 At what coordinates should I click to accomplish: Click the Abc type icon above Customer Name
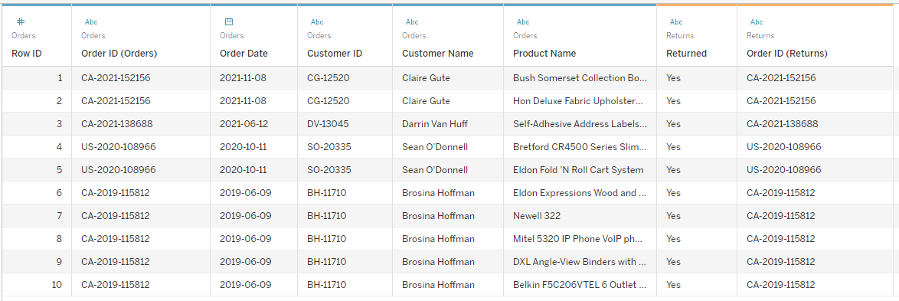click(x=412, y=21)
